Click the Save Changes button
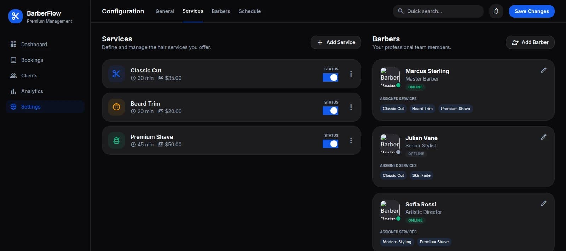This screenshot has height=251, width=566. (532, 11)
